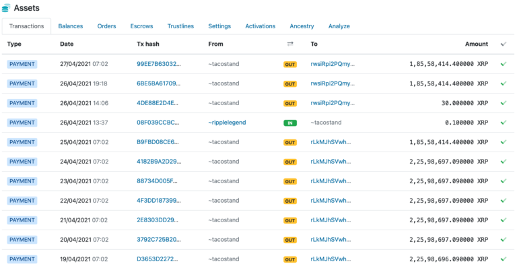Viewport: 517px width, 268px height.
Task: Click the OUT badge on 25/04/2021 row
Action: (290, 143)
